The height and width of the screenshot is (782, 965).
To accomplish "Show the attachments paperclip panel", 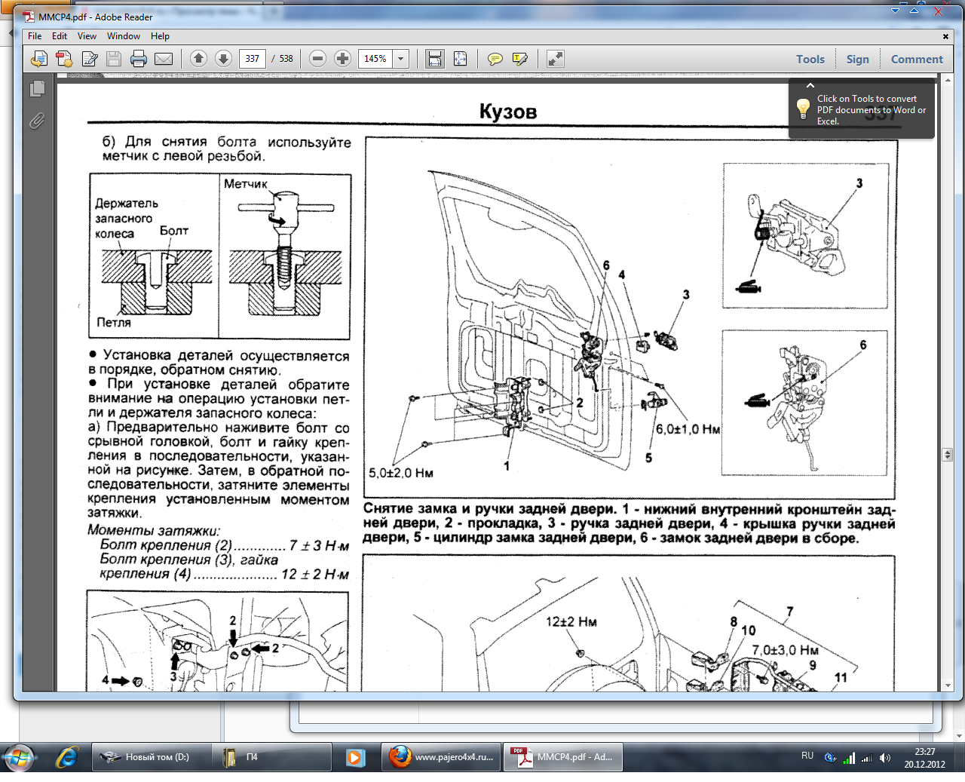I will [x=37, y=121].
